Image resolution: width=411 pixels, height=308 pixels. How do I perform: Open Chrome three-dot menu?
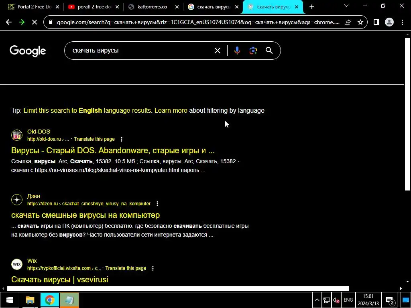click(402, 22)
